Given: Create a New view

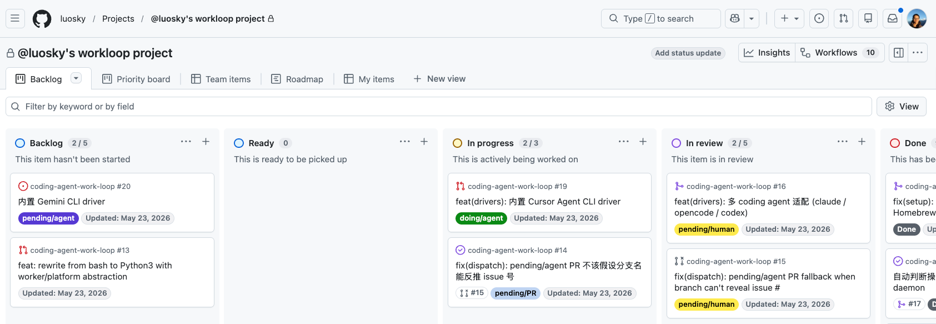Looking at the screenshot, I should pyautogui.click(x=439, y=79).
